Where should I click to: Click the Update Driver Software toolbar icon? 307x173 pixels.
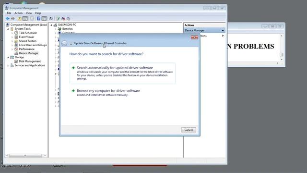tap(58, 19)
